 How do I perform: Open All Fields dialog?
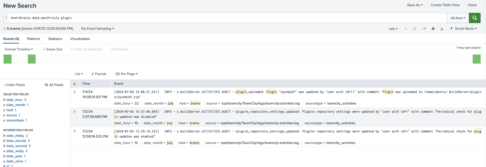point(54,85)
